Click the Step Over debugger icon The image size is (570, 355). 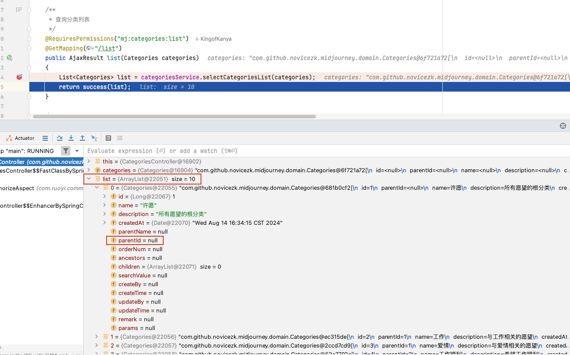point(60,138)
